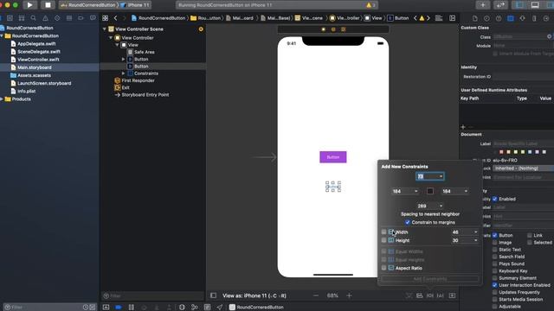Image resolution: width=554 pixels, height=311 pixels.
Task: Open the Symbol navigator hierarchy icon
Action: click(x=22, y=18)
